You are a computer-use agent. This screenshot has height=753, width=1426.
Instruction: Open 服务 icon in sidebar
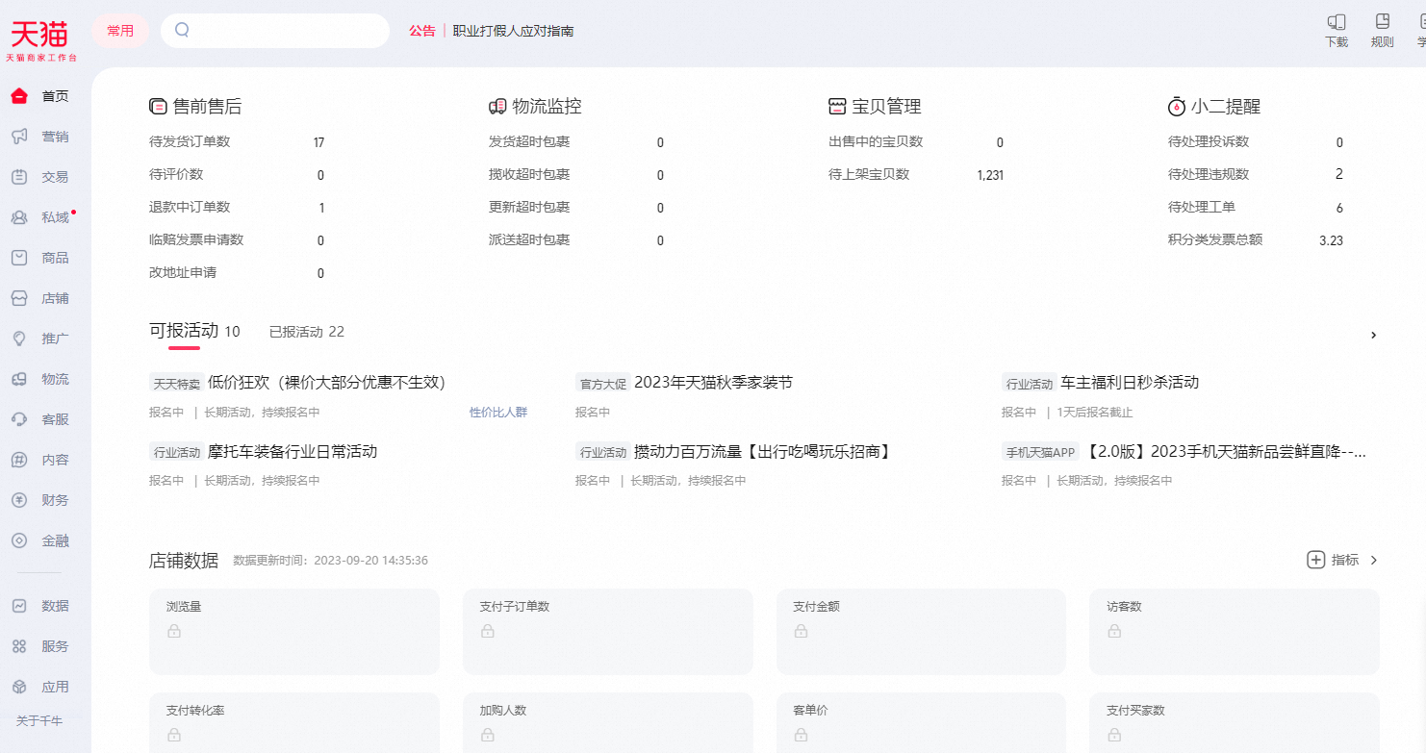point(19,646)
